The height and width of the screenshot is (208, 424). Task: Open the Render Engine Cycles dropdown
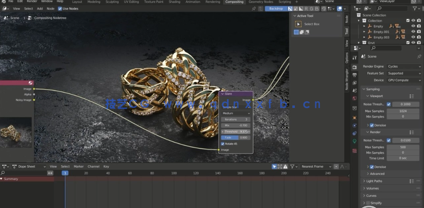click(404, 66)
